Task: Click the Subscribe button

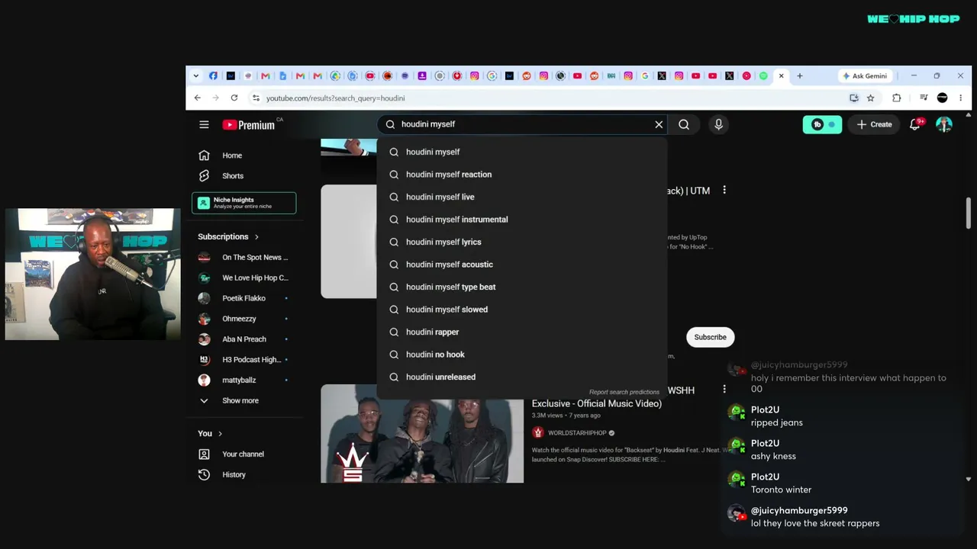Action: (710, 337)
